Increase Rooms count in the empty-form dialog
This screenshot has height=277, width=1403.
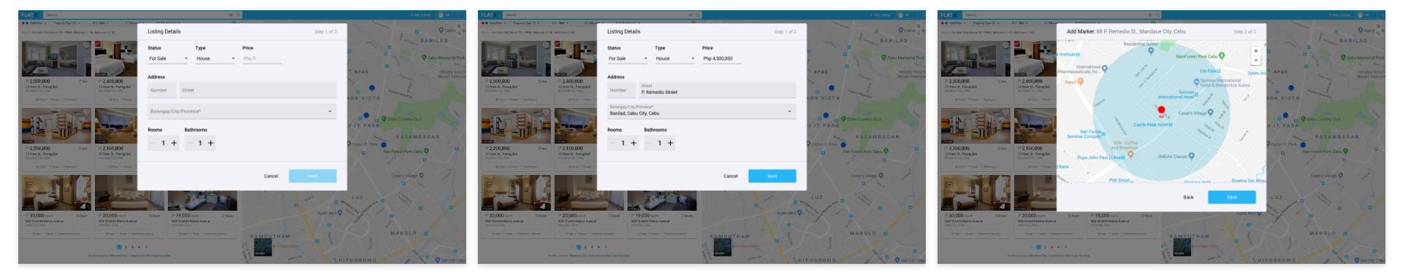point(174,144)
